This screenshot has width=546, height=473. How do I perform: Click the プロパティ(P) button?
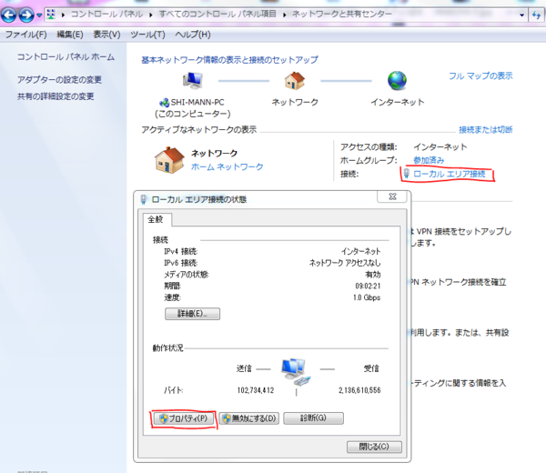point(183,418)
